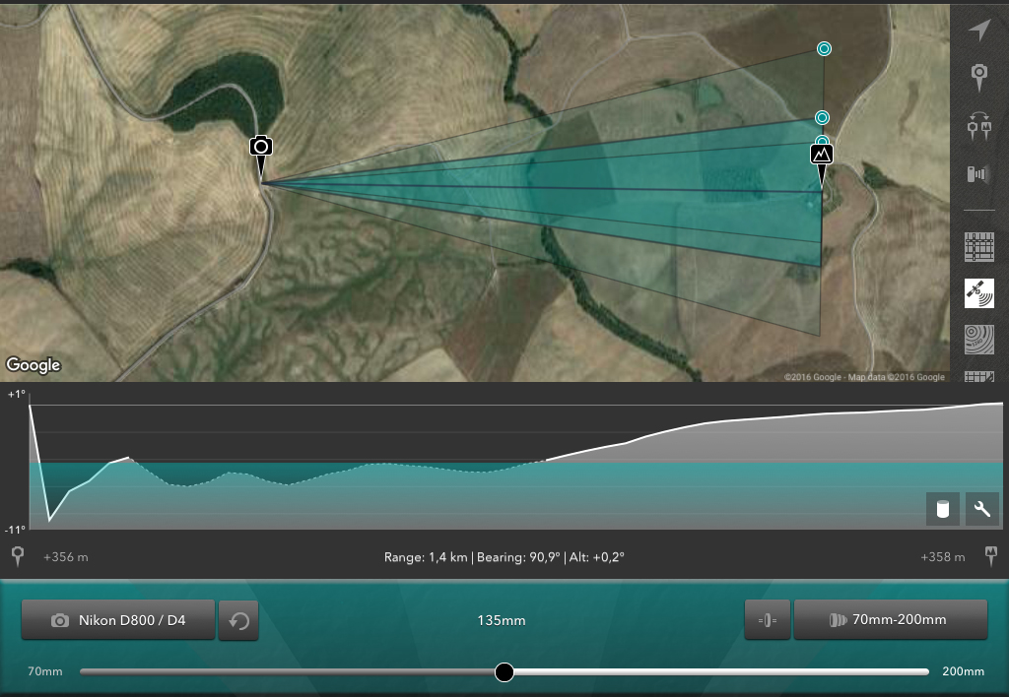Image resolution: width=1009 pixels, height=697 pixels.
Task: Swap camera and subject pin positions
Action: coord(978,126)
